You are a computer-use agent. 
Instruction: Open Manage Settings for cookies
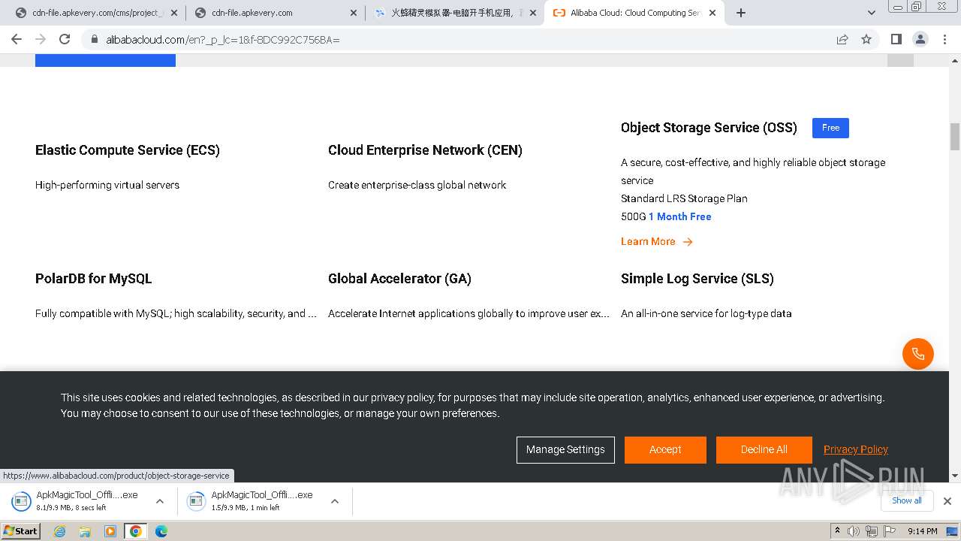click(x=565, y=449)
